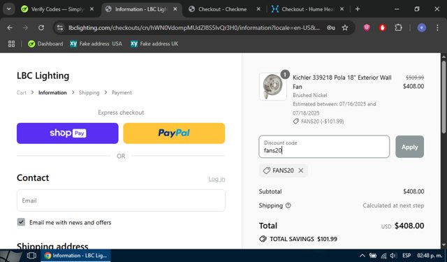Select the Payment breadcrumb step
The width and height of the screenshot is (447, 262).
coord(122,93)
